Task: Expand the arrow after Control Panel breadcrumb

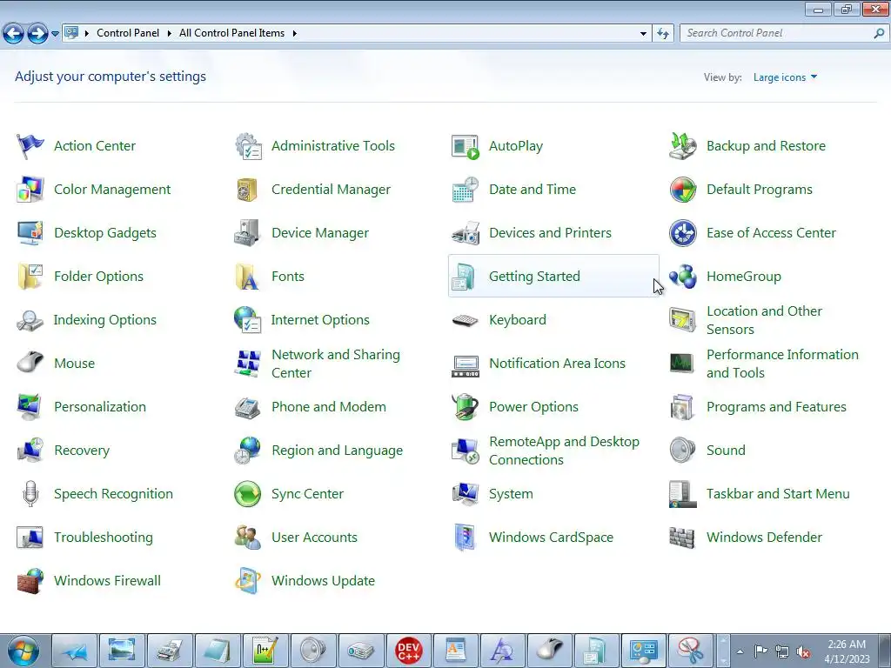Action: tap(170, 34)
